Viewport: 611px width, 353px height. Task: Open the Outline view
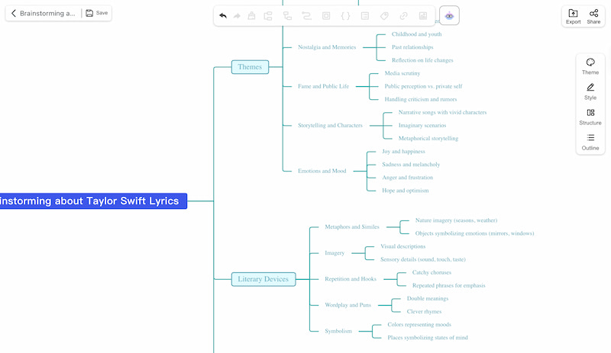[x=590, y=142]
